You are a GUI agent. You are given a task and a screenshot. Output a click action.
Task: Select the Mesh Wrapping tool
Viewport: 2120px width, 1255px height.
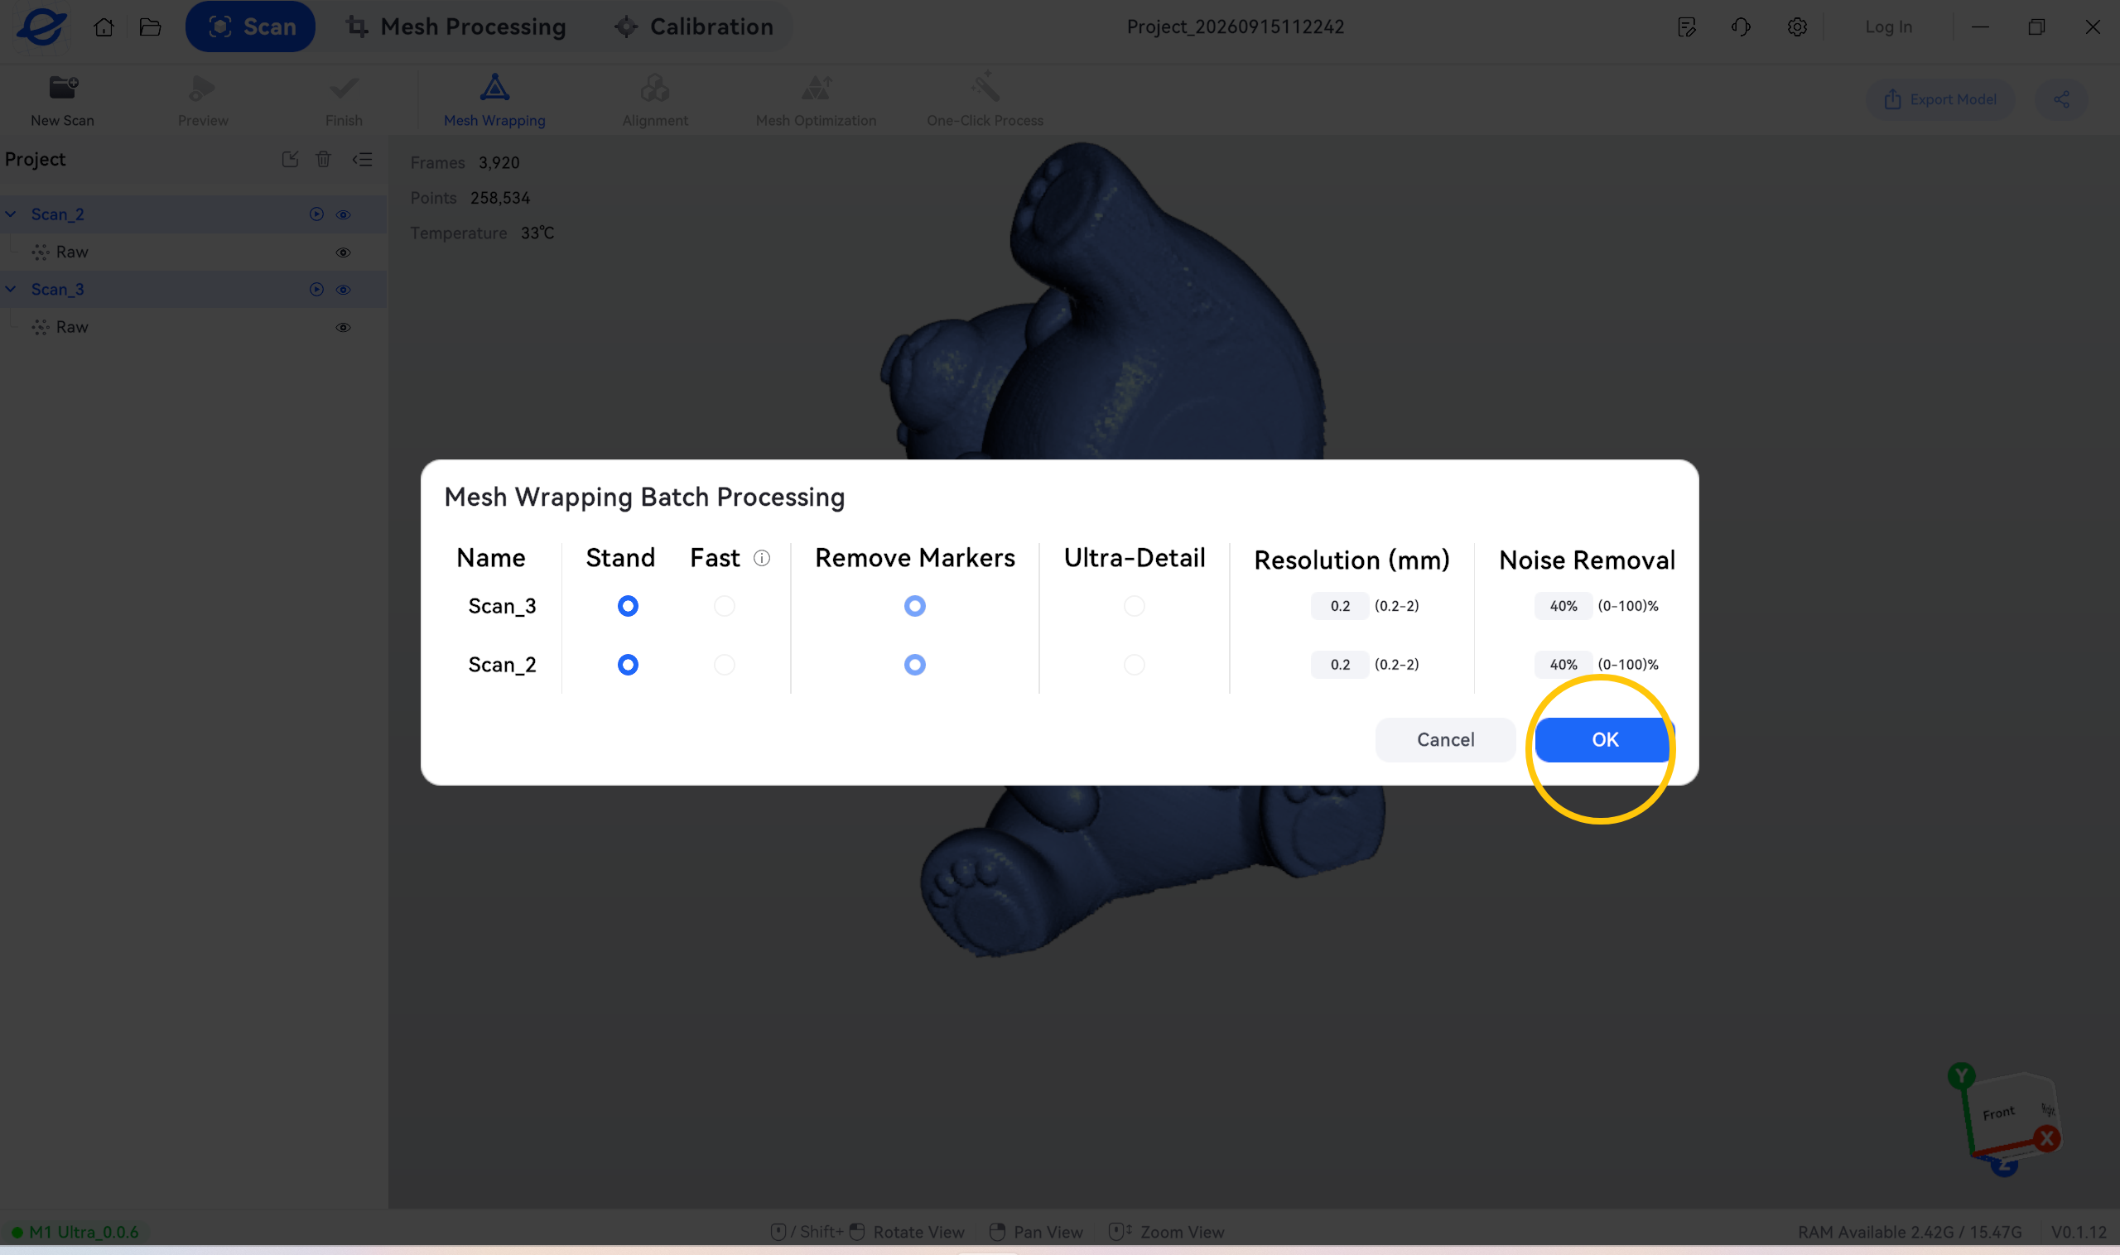(x=495, y=100)
